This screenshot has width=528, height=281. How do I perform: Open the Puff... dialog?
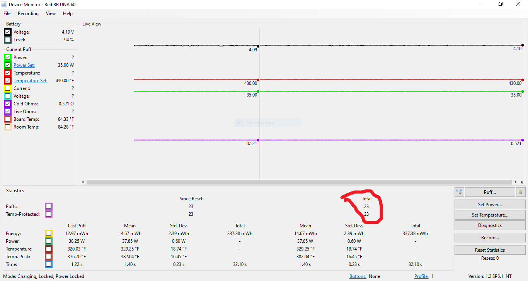tap(490, 192)
